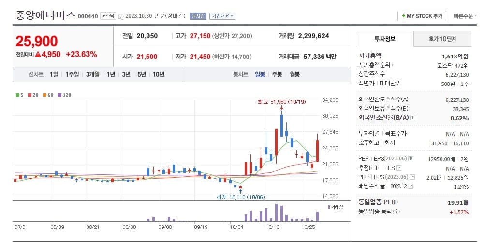485x242 pixels.
Task: Select the 5년 line chart period
Action: click(142, 74)
